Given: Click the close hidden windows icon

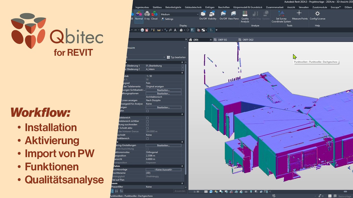Looking at the screenshot, I should tap(198, 30).
